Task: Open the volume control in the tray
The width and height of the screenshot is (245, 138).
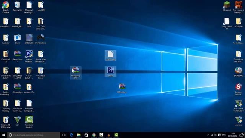Action: (x=216, y=135)
